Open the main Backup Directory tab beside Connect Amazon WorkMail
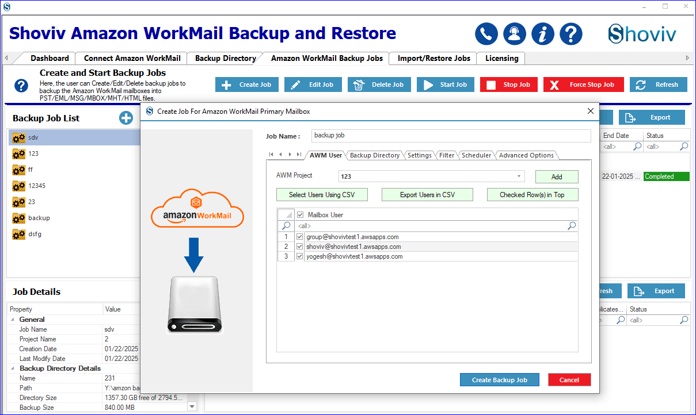 [226, 58]
